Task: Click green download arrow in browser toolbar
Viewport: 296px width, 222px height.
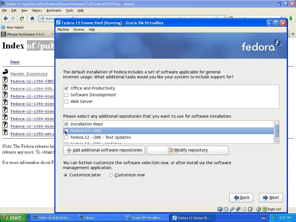Action: coord(291,18)
